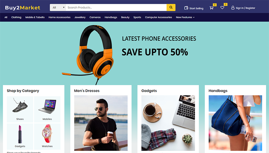Expand the New Features menu
This screenshot has height=153, width=269.
[185, 17]
